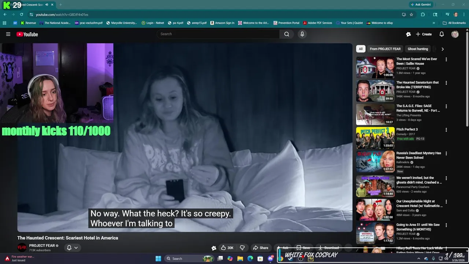This screenshot has height=264, width=469.
Task: Click the Windows taskbar search box
Action: coord(189,258)
